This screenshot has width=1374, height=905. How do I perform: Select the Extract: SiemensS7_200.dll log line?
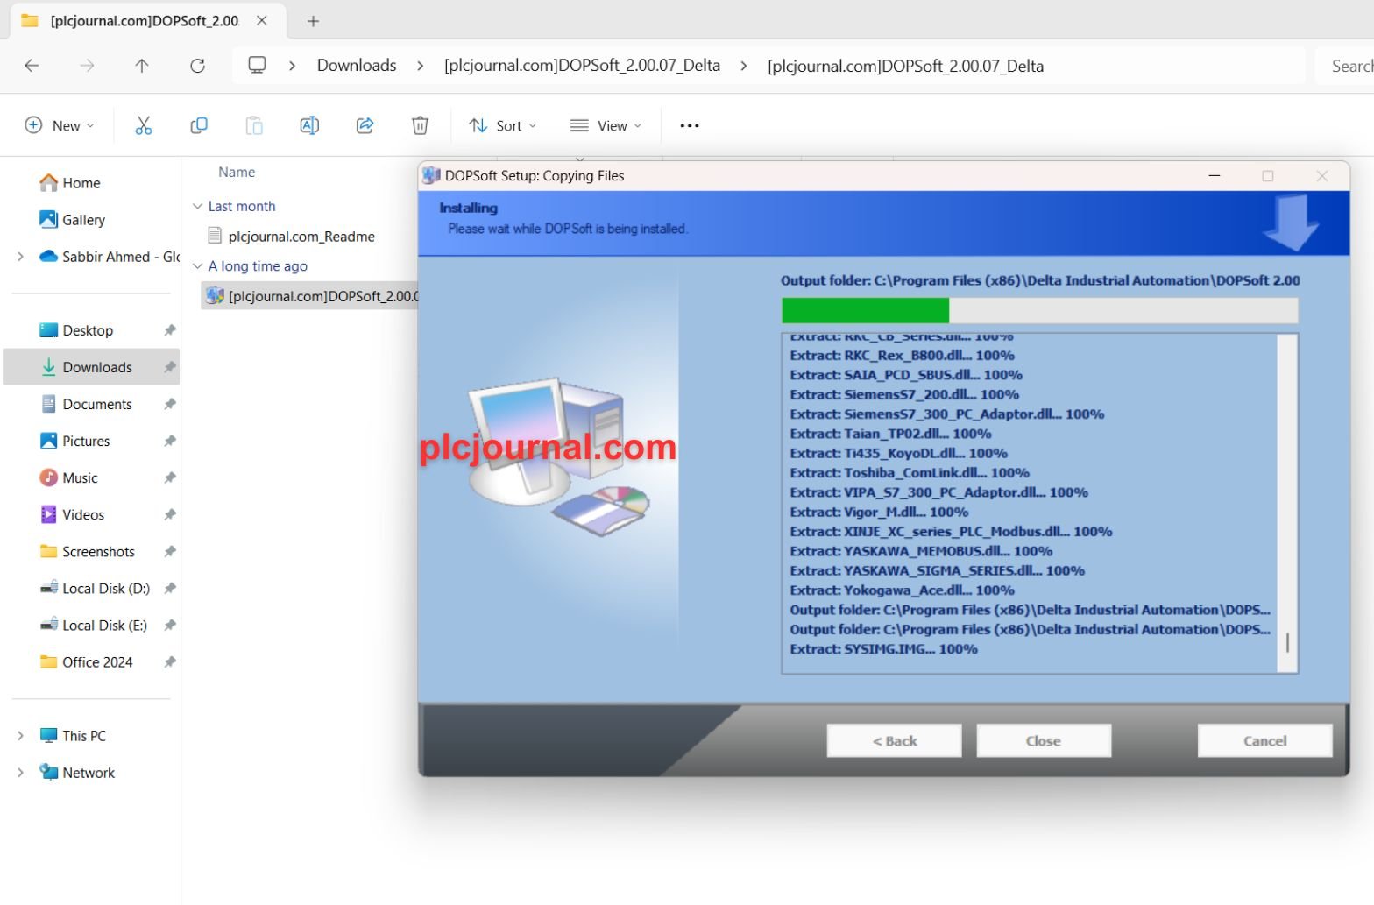[x=904, y=394]
